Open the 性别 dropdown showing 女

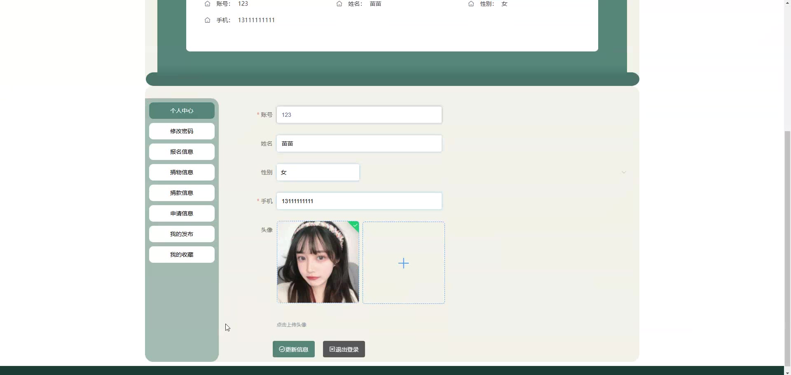click(318, 172)
